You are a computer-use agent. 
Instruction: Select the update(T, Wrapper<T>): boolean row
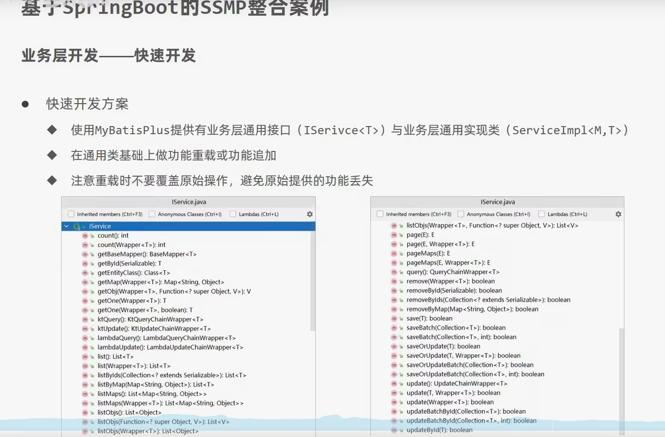point(495,393)
